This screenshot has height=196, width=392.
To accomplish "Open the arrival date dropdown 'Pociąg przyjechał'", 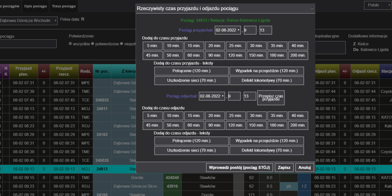I will tap(227, 30).
